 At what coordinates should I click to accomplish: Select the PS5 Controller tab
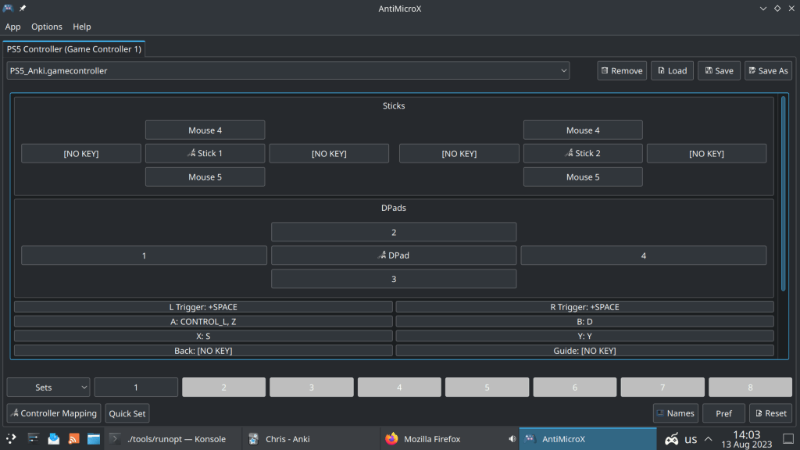(73, 49)
